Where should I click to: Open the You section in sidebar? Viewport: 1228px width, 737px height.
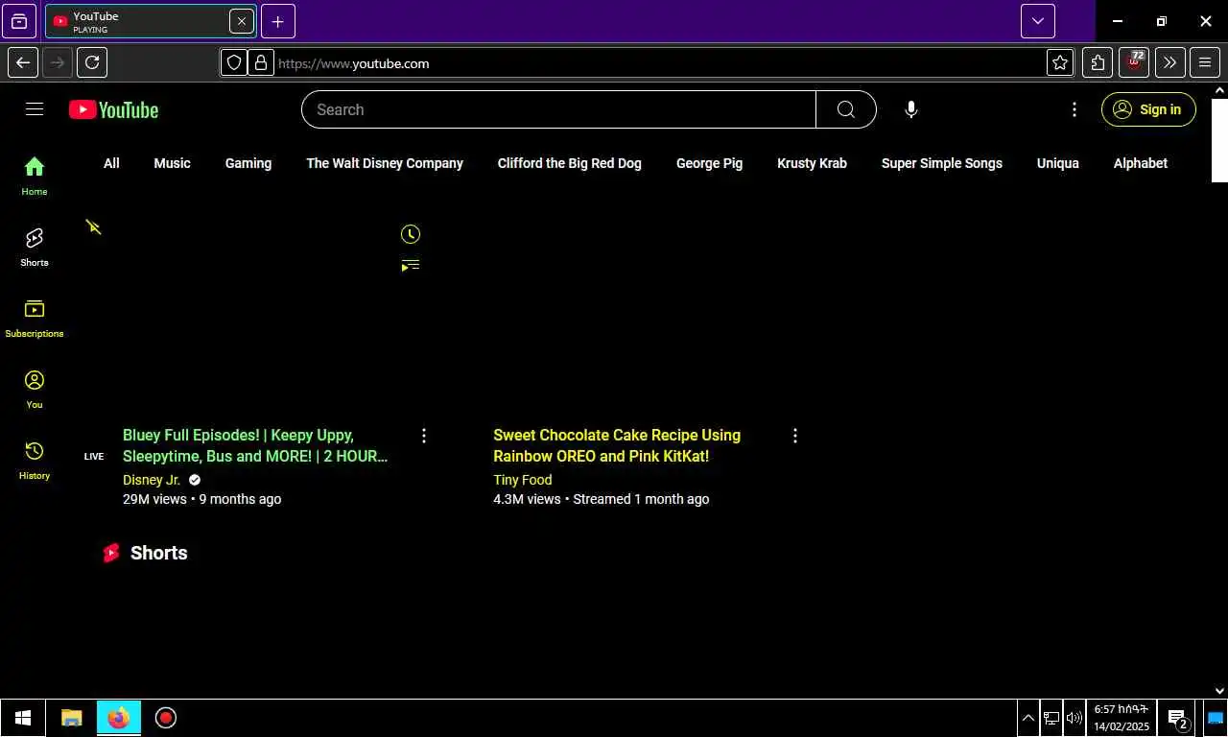pyautogui.click(x=35, y=389)
